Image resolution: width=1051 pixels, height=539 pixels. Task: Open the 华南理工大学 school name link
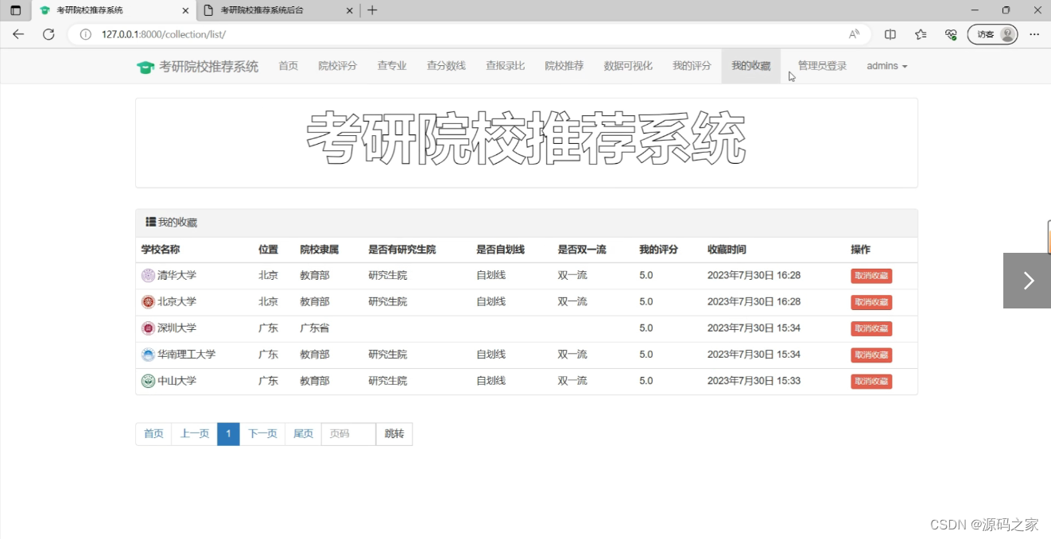pyautogui.click(x=186, y=354)
